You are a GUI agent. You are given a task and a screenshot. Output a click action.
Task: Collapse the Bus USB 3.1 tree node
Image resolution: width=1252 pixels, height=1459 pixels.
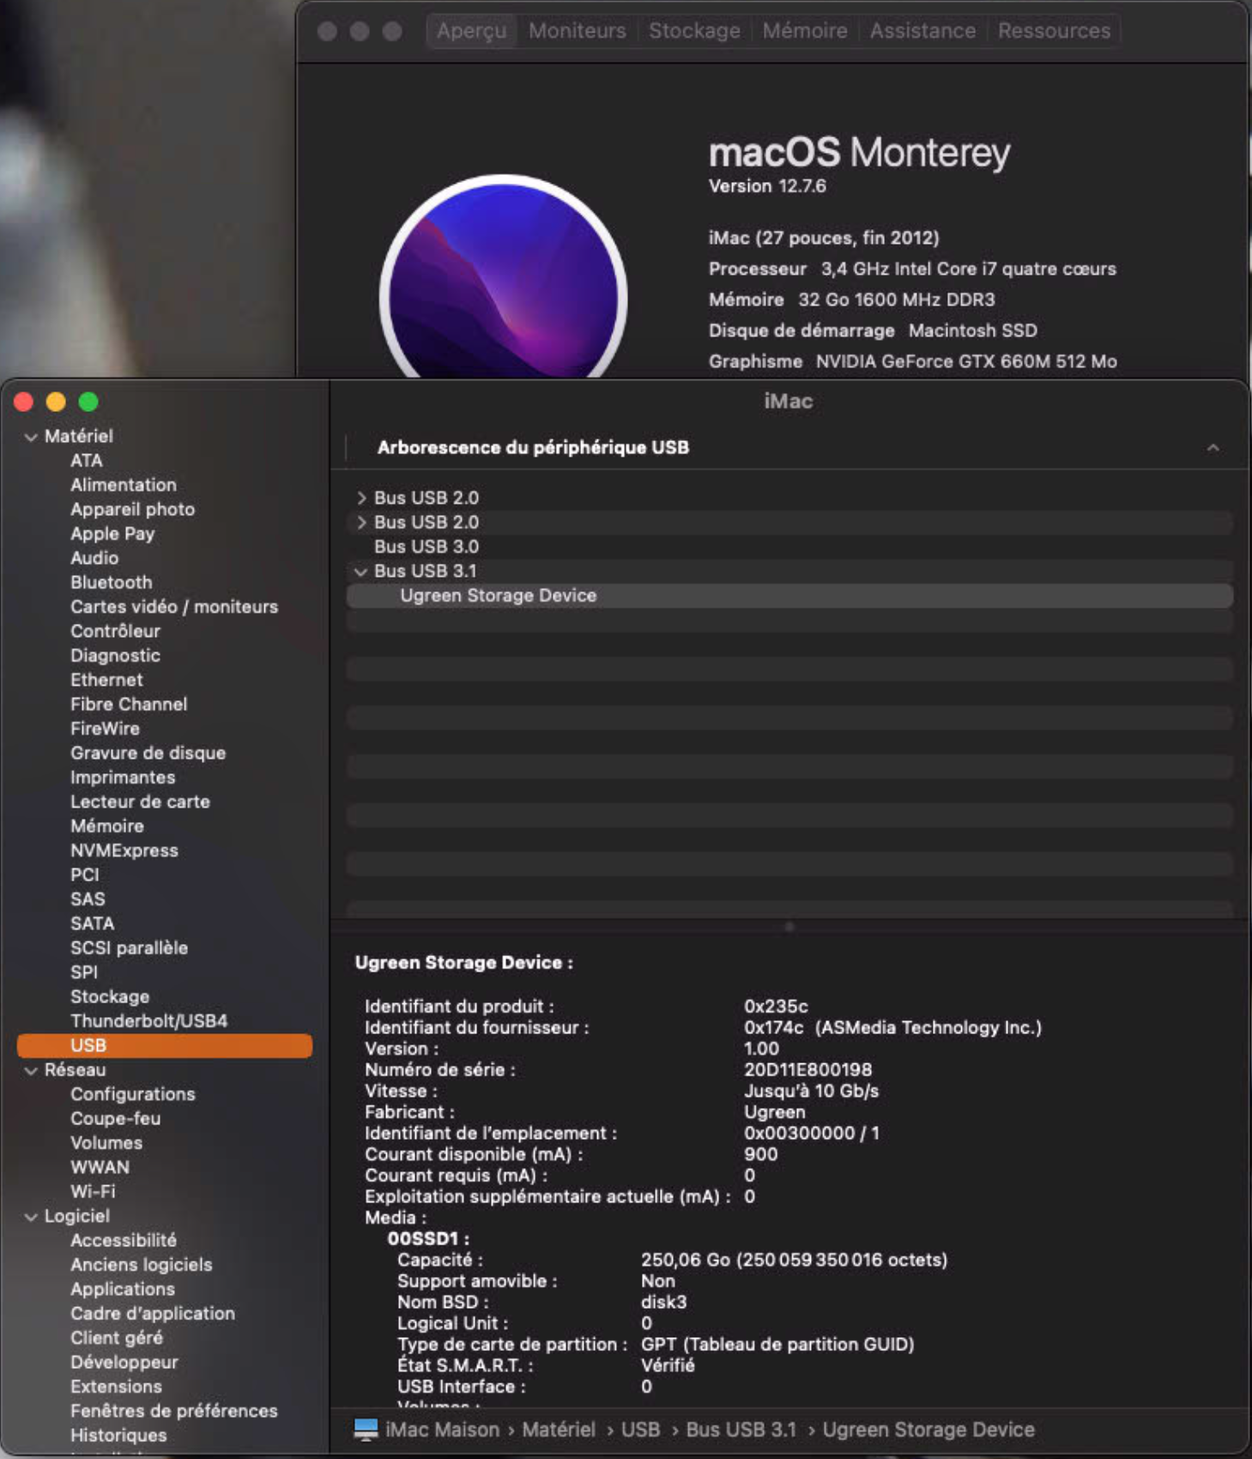(x=361, y=571)
